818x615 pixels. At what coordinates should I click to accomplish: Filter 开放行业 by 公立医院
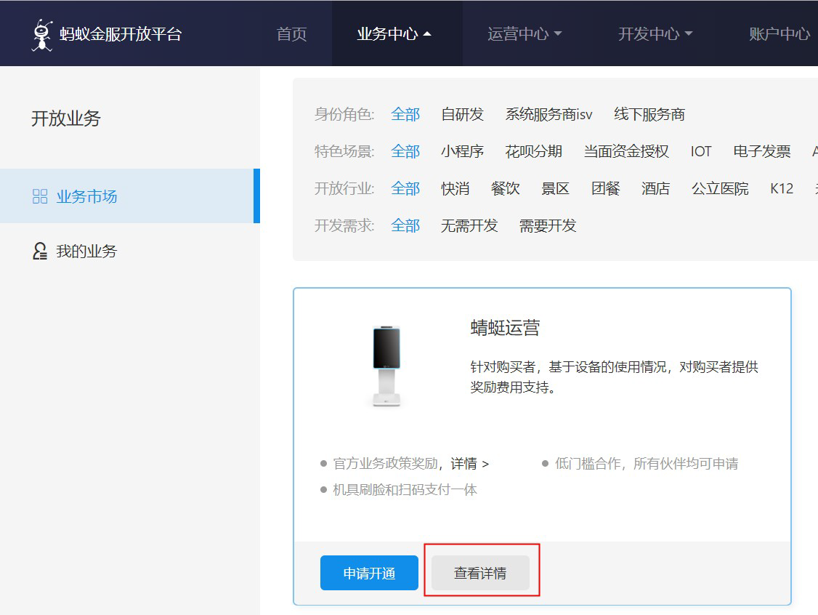coord(720,188)
